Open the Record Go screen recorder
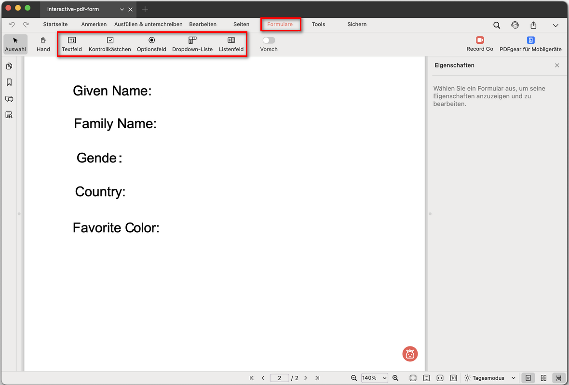 coord(480,44)
